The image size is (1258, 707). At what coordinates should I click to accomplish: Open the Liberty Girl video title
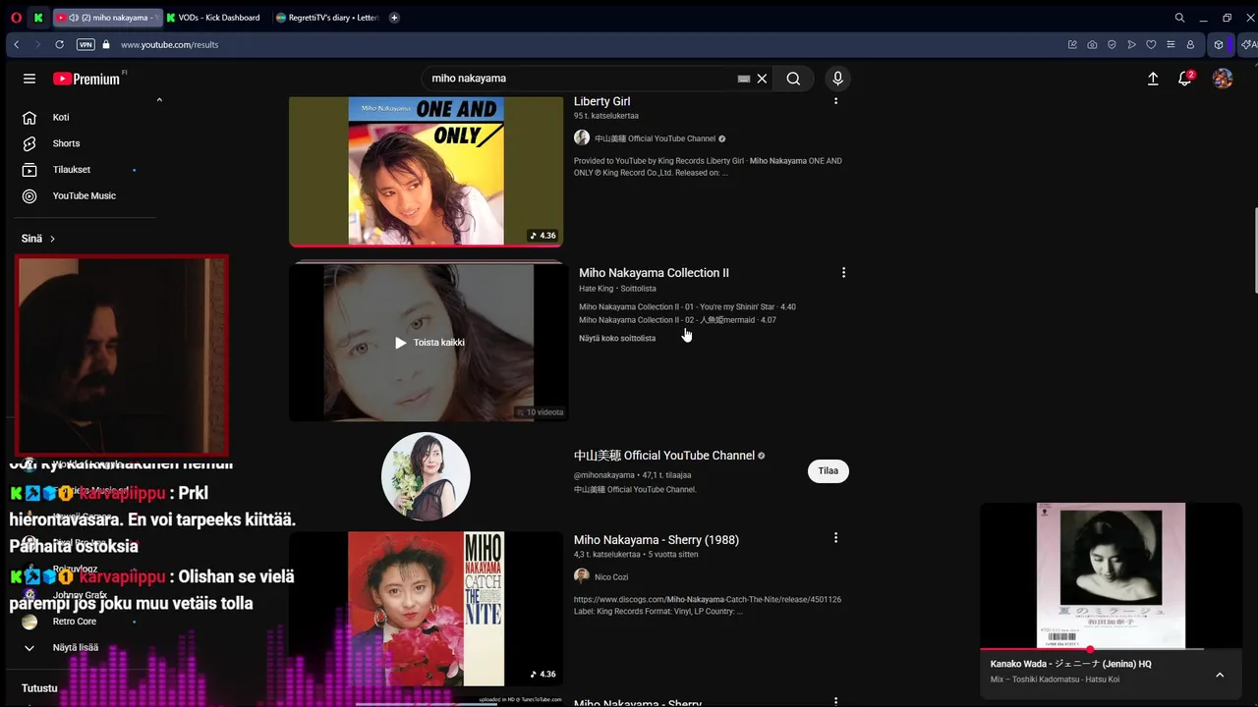click(x=601, y=101)
